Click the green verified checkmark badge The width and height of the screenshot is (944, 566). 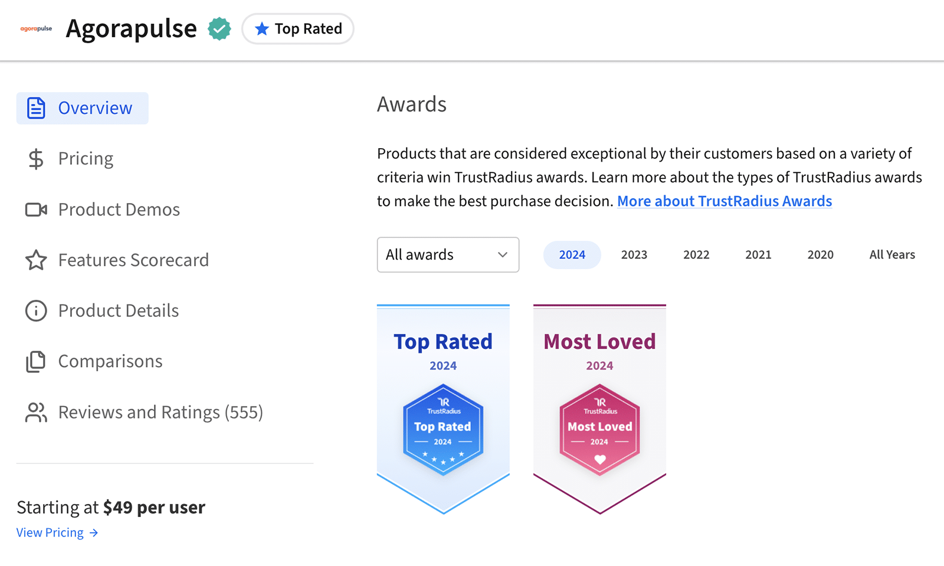(x=219, y=29)
